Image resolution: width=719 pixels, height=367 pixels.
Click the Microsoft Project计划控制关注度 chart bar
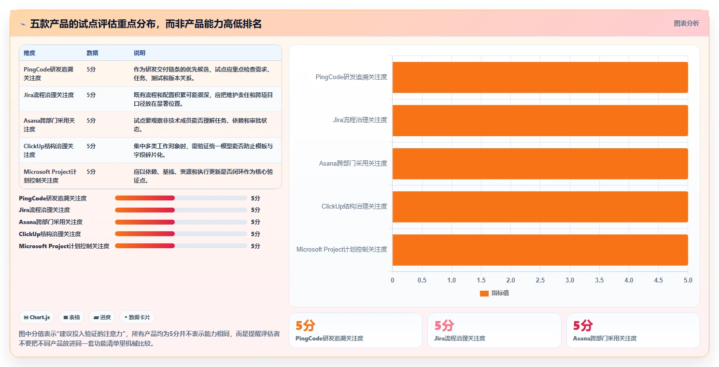click(x=540, y=250)
